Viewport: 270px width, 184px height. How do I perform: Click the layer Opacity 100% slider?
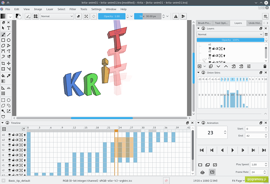click(230, 40)
